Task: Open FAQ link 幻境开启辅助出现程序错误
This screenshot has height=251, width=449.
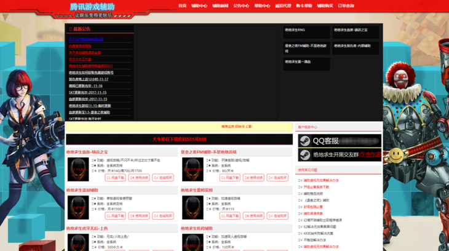Action: [323, 220]
